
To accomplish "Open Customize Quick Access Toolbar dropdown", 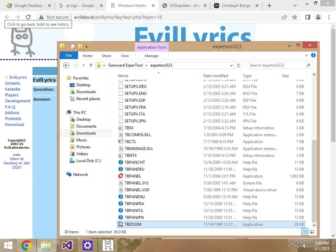I will [86, 47].
